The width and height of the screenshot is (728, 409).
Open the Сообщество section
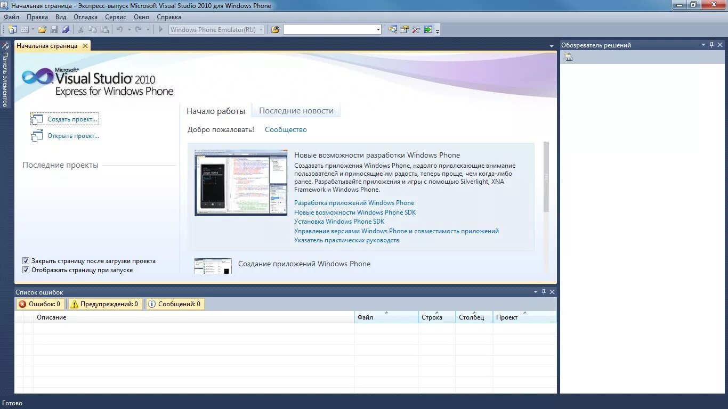tap(286, 129)
